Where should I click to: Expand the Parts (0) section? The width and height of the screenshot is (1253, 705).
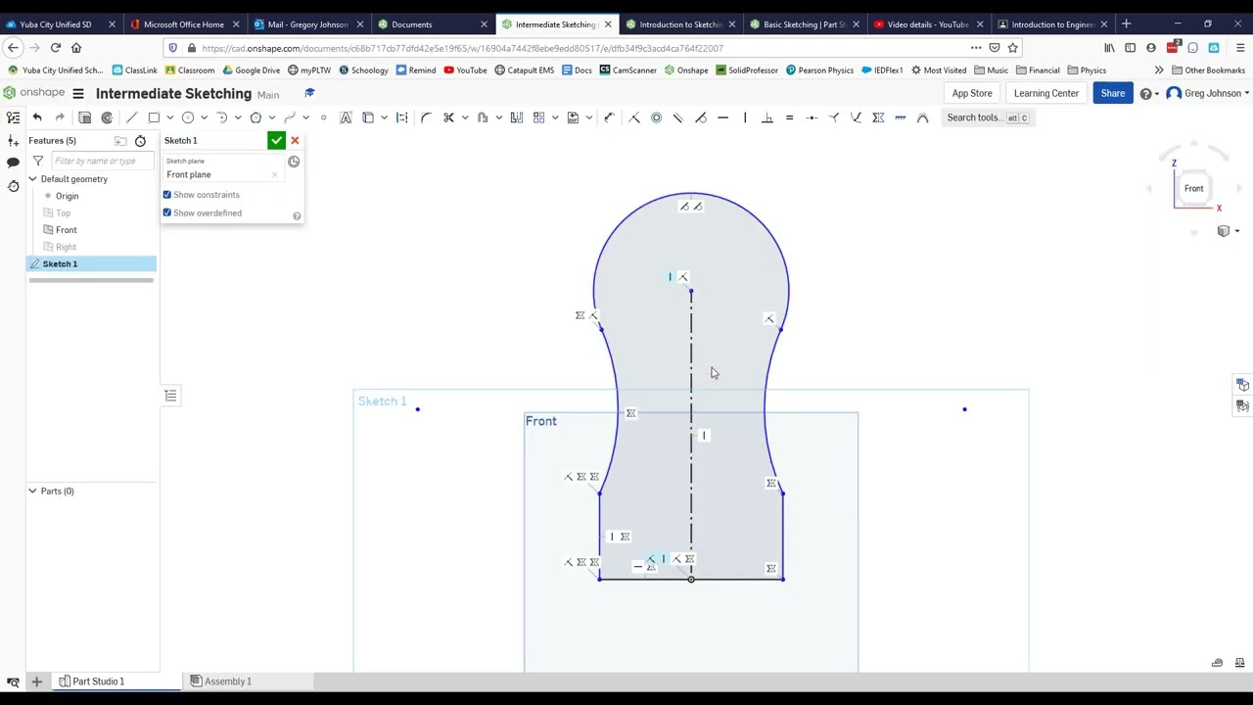(x=32, y=491)
